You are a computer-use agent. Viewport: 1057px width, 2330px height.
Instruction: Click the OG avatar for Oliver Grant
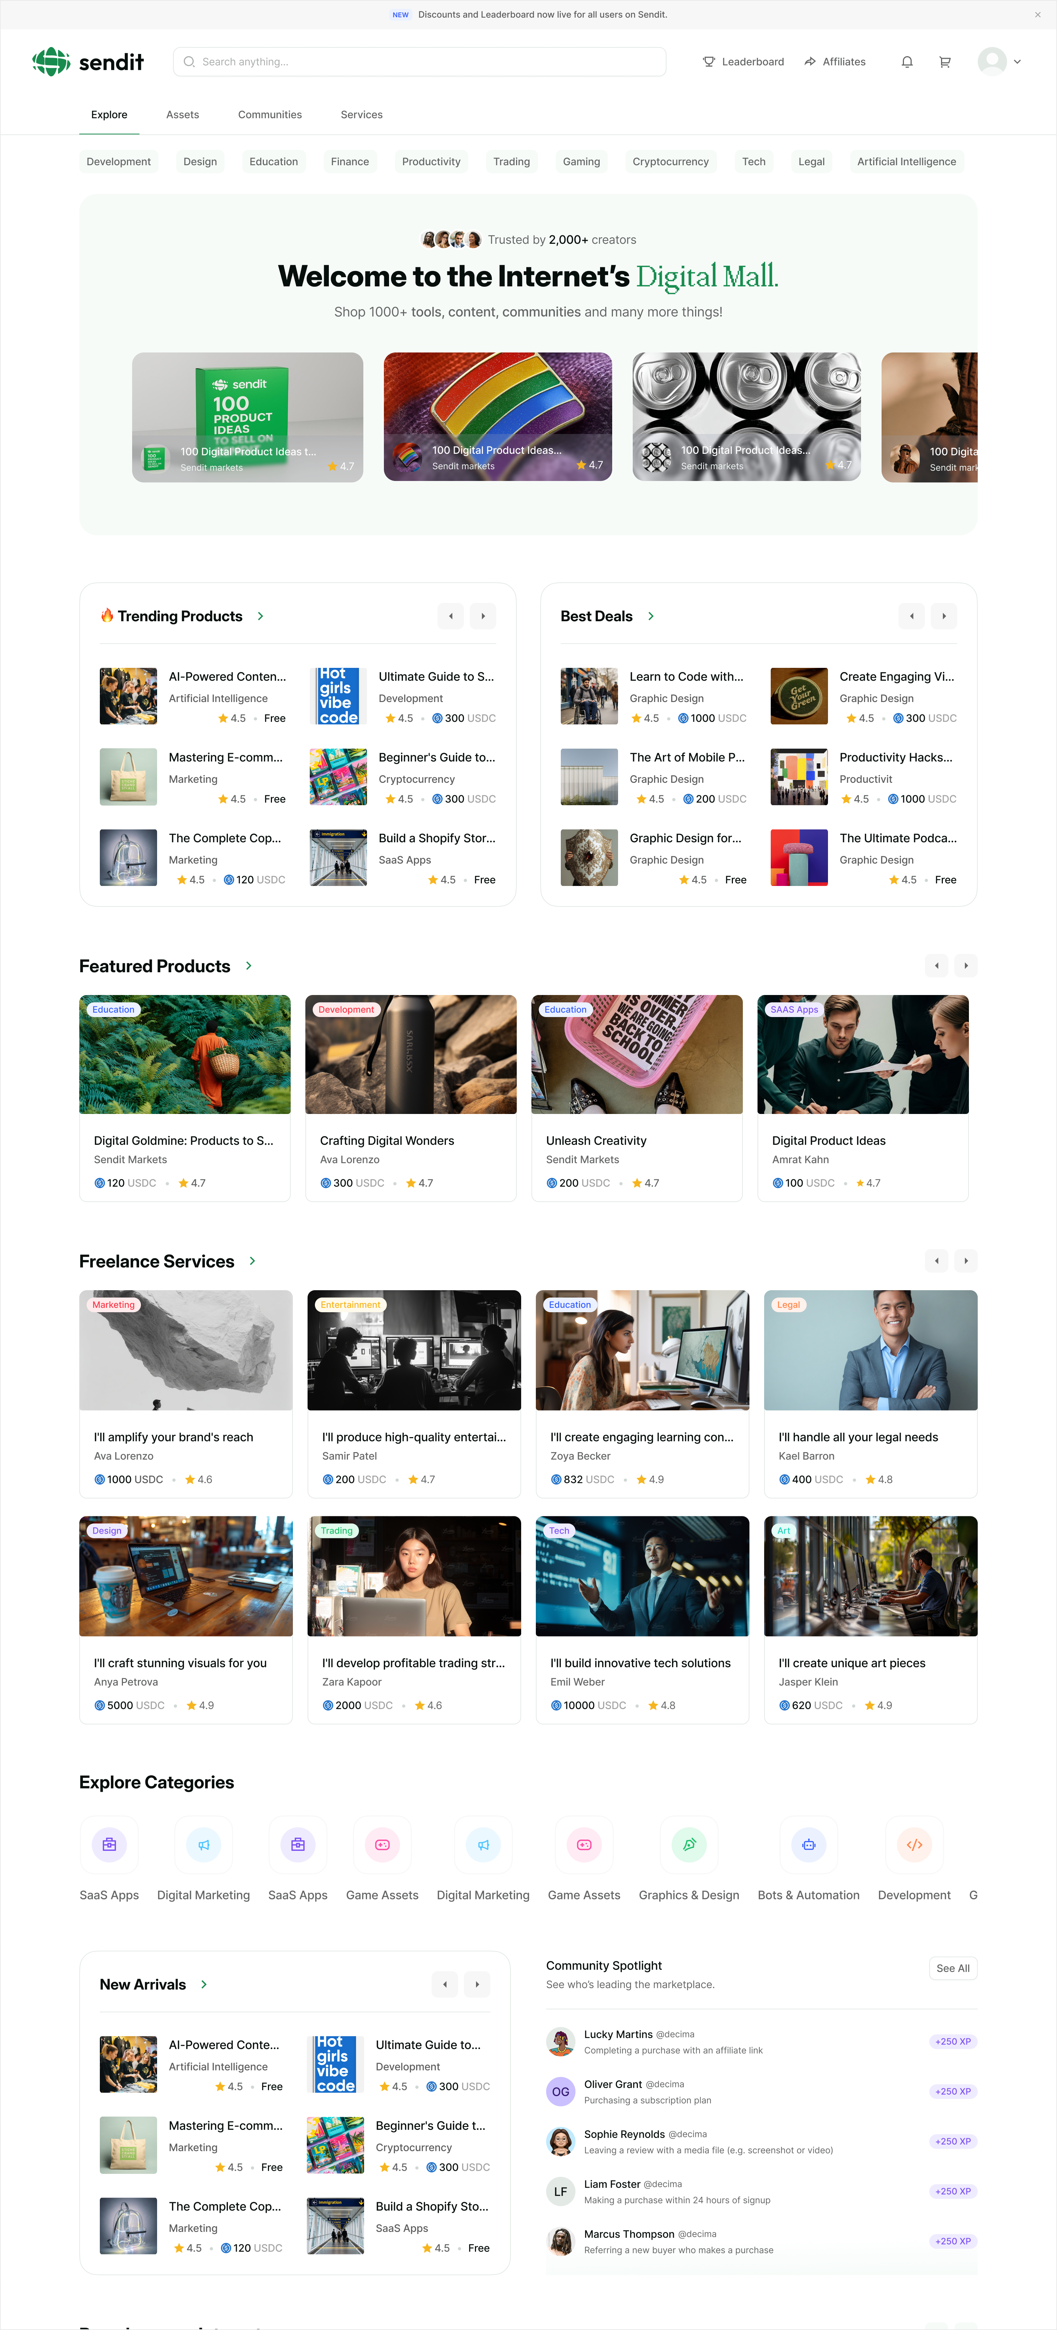560,2092
